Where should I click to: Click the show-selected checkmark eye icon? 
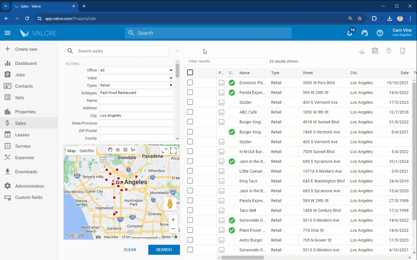coord(361,51)
